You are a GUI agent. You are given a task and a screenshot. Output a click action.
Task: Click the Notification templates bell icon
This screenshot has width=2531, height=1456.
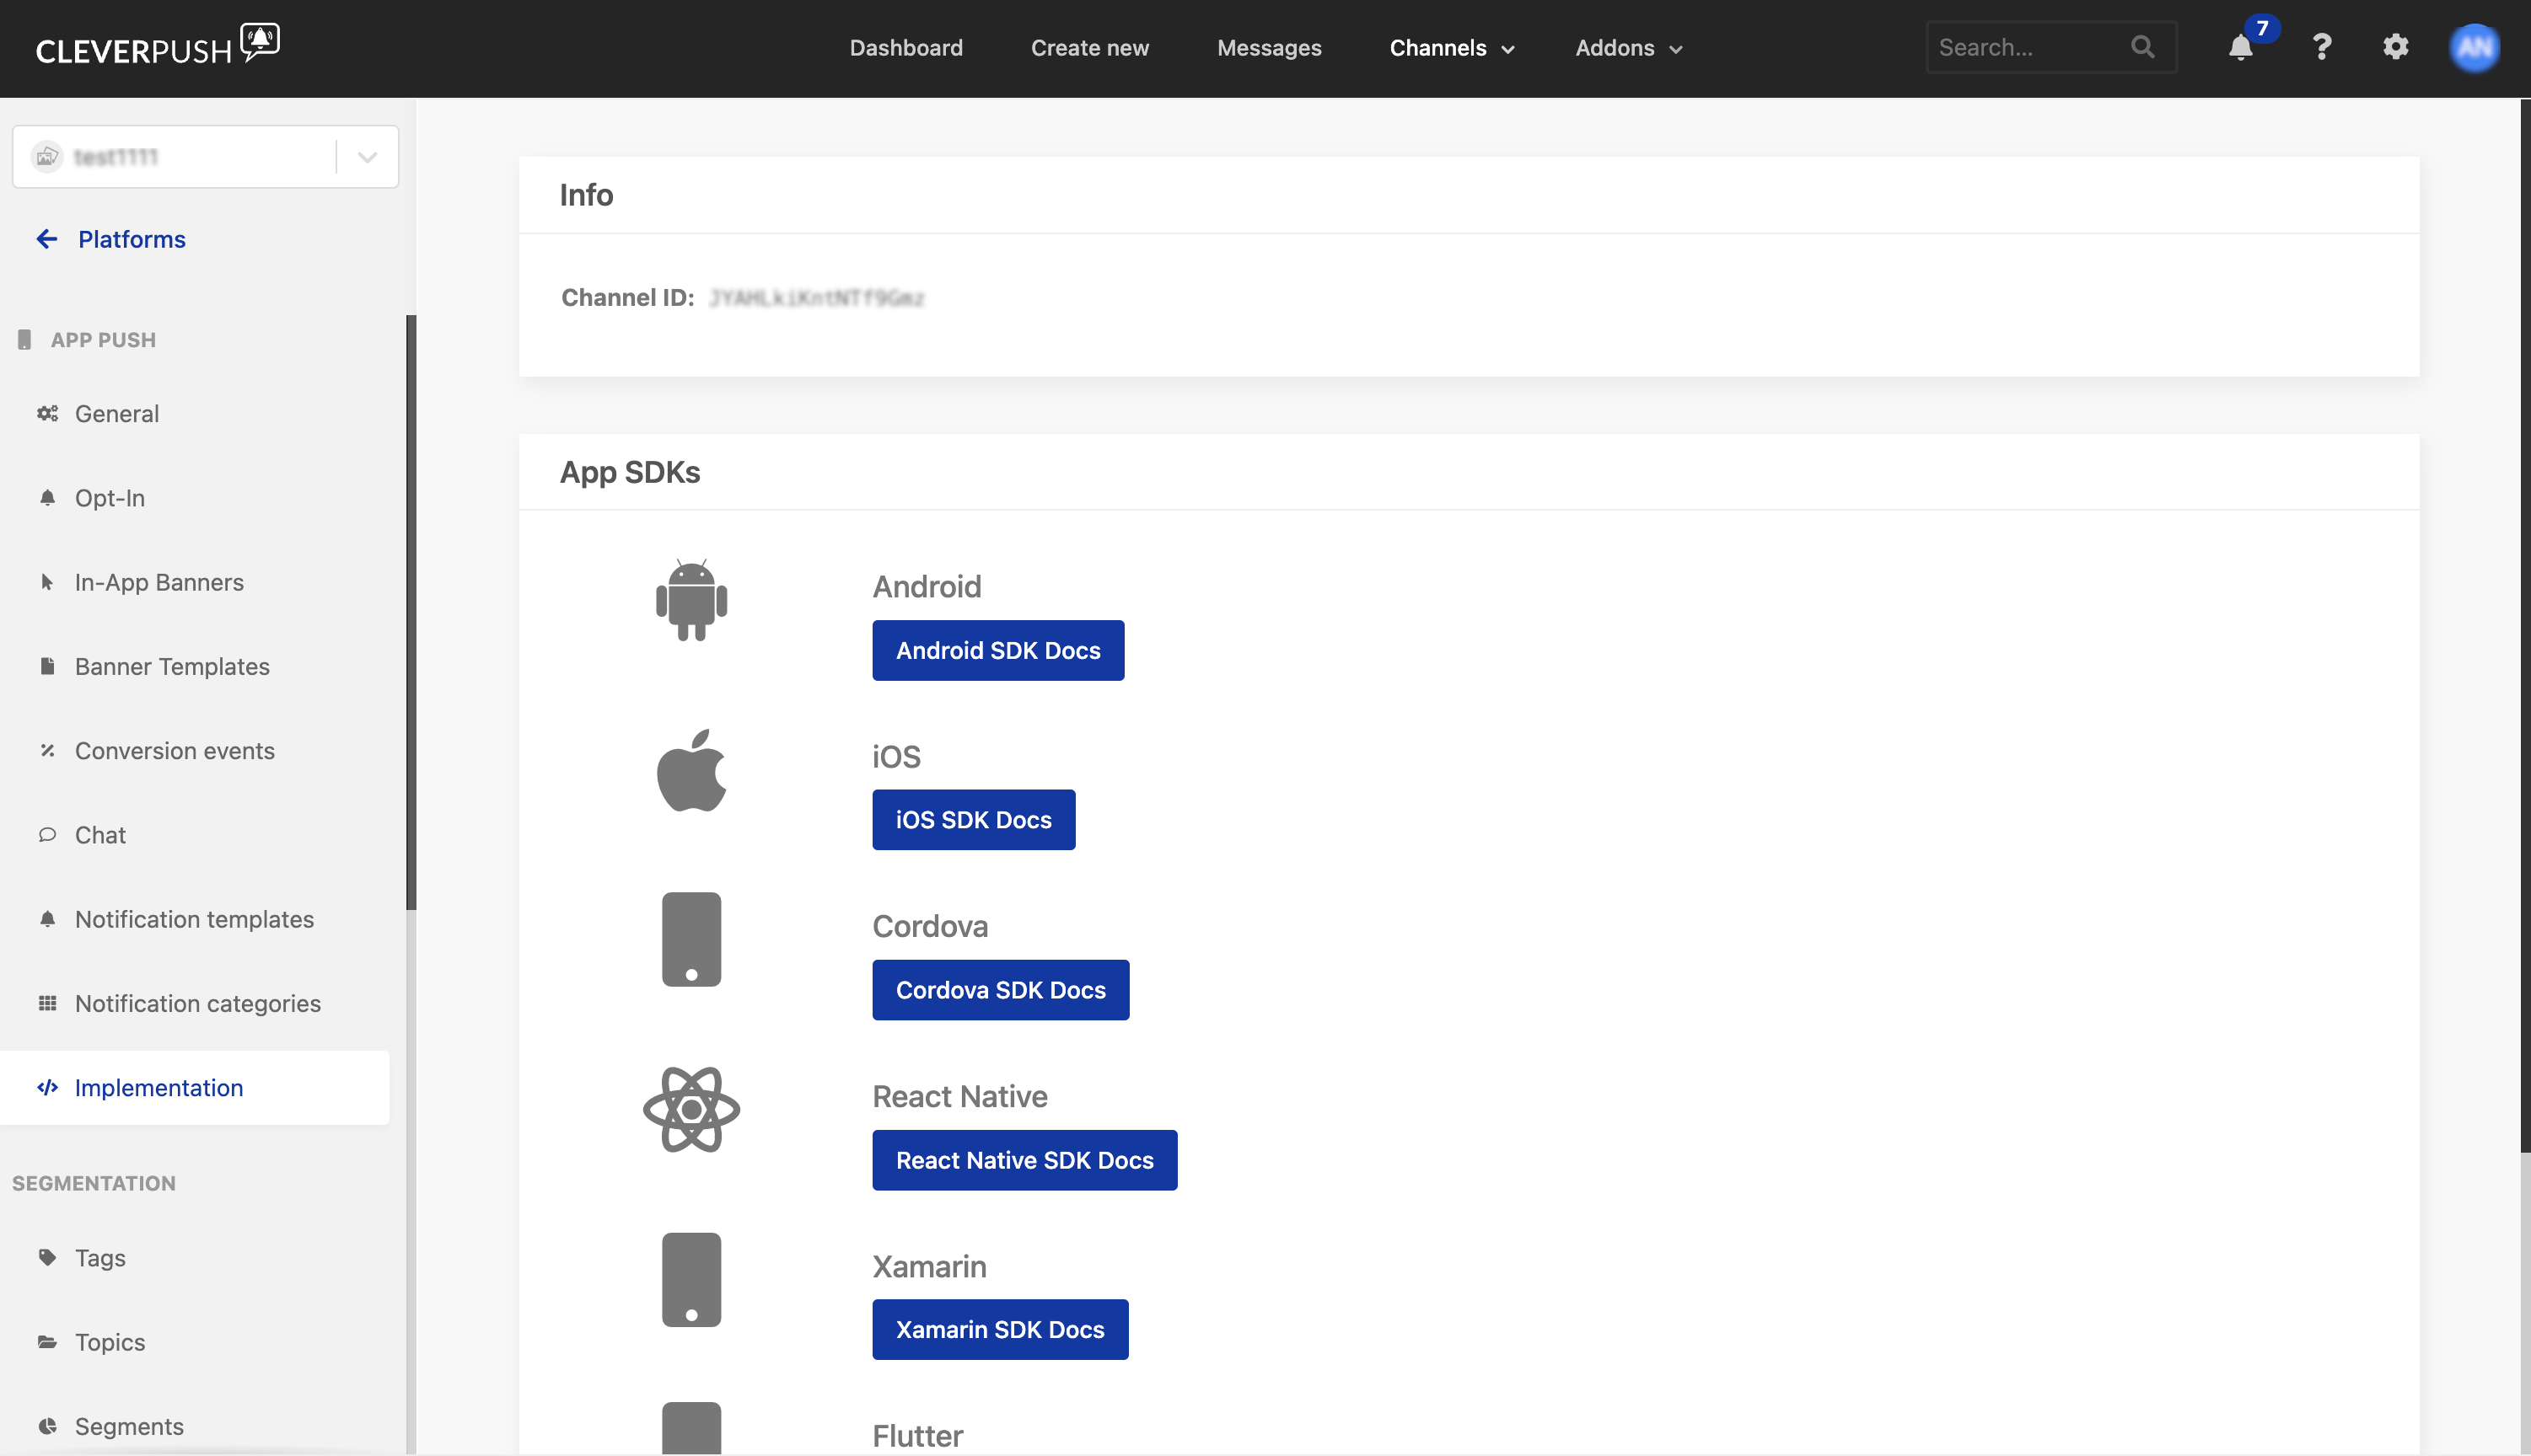click(x=47, y=918)
